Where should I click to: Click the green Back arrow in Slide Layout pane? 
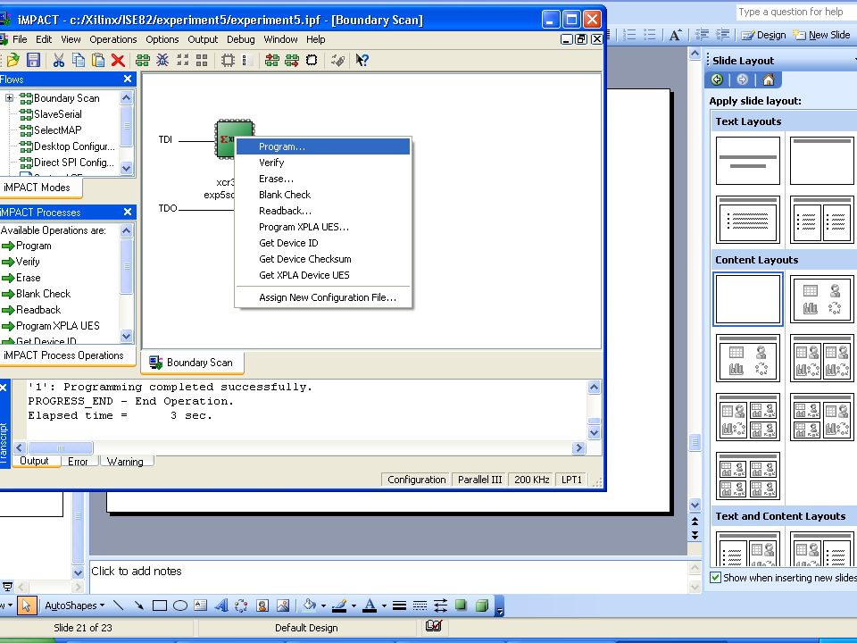[717, 79]
